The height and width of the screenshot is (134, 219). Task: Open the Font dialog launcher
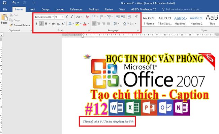click(89, 30)
